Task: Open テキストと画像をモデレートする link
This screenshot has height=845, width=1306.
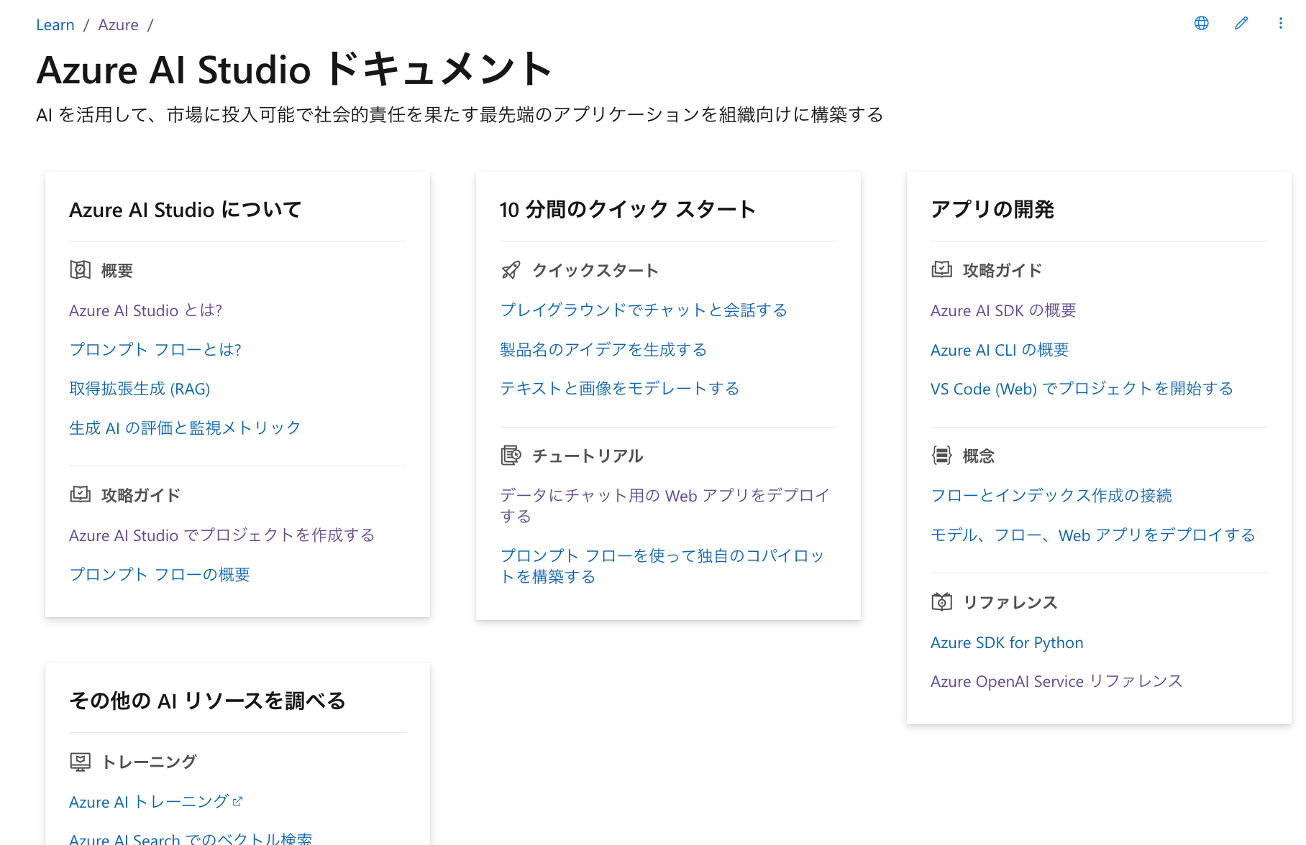Action: 620,389
